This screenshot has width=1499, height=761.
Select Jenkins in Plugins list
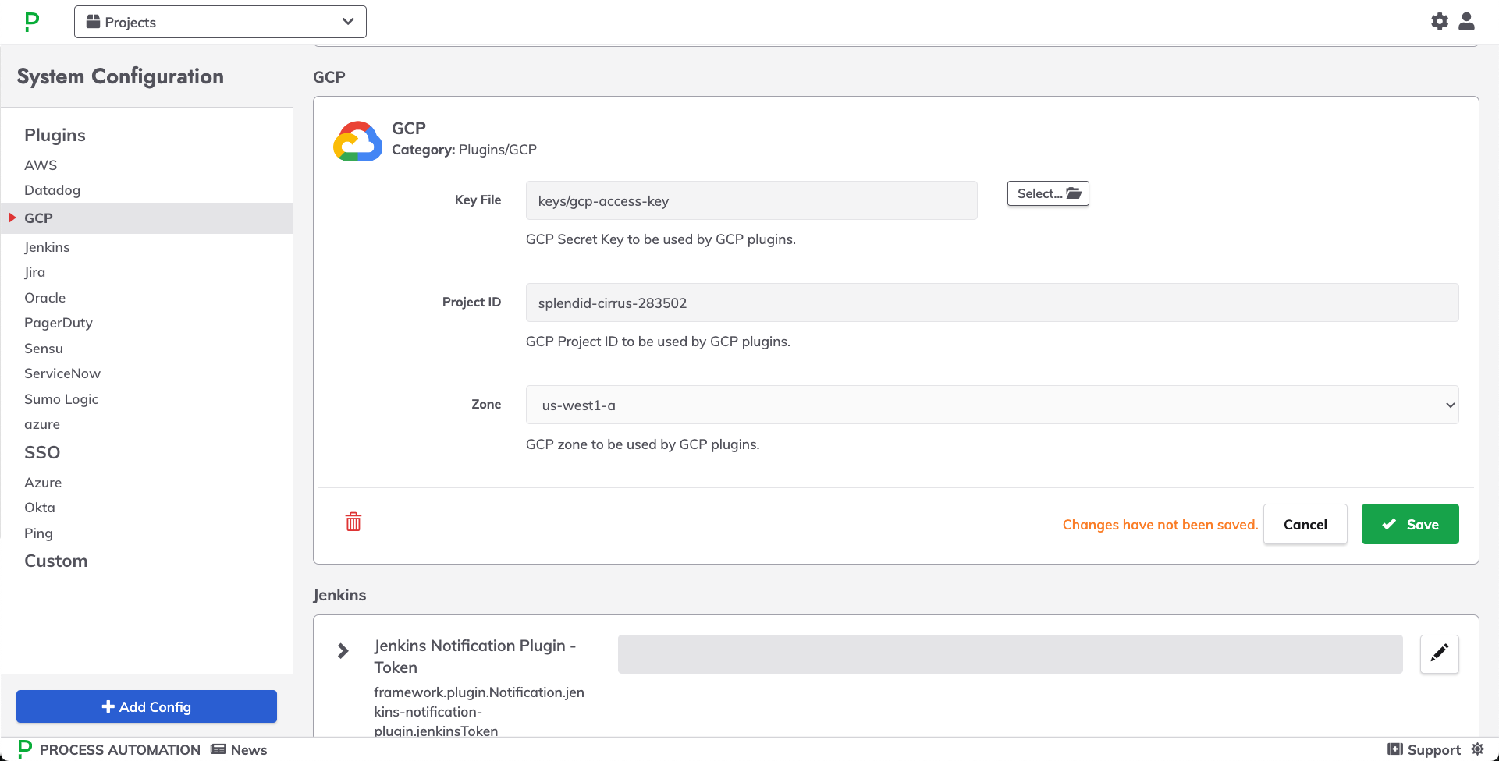47,247
